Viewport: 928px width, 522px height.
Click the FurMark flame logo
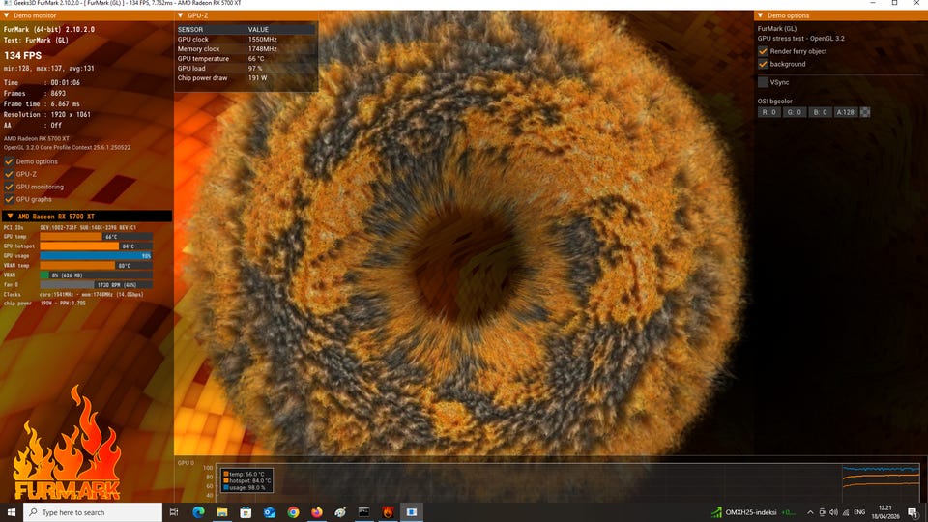tap(67, 444)
